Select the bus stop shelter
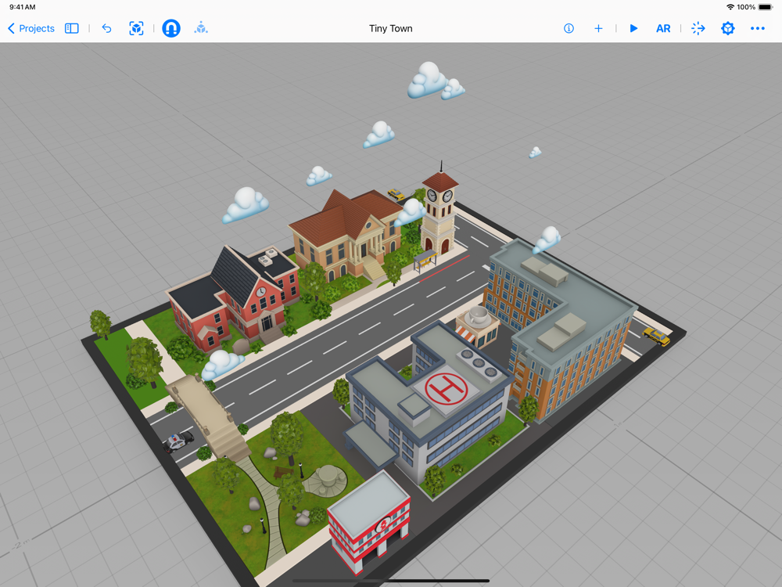The width and height of the screenshot is (782, 587). (425, 261)
